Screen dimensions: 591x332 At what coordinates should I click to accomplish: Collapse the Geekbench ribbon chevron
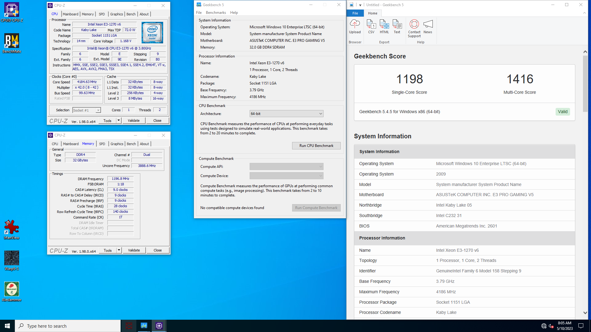point(585,13)
